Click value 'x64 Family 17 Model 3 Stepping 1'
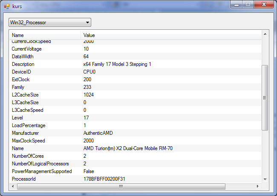 coord(117,64)
